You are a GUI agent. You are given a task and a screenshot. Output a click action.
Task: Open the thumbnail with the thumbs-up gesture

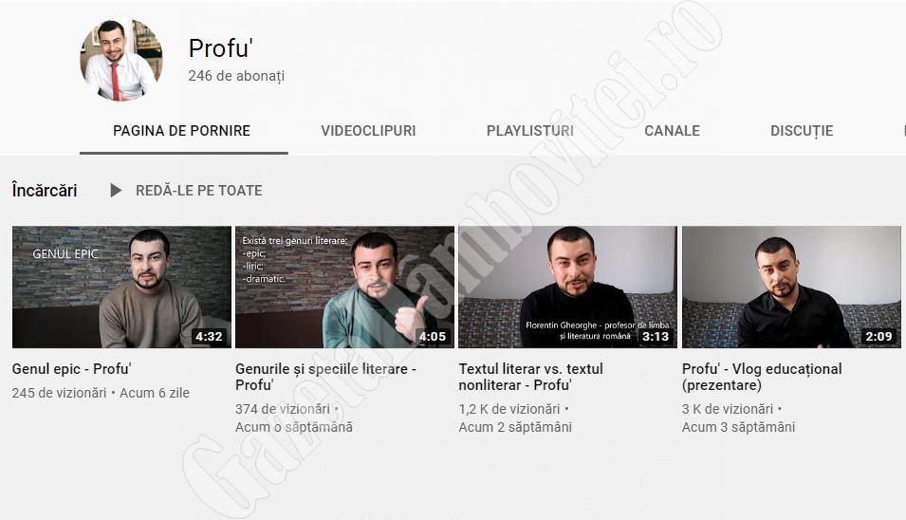point(344,288)
